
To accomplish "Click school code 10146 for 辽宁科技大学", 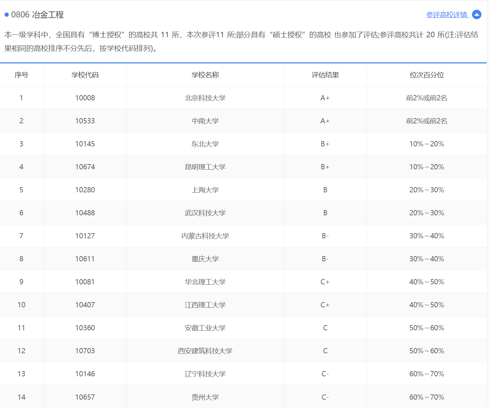I will pos(84,374).
